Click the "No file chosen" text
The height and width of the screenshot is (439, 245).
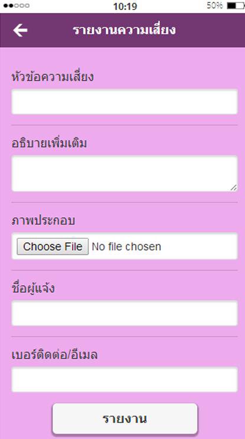(126, 247)
